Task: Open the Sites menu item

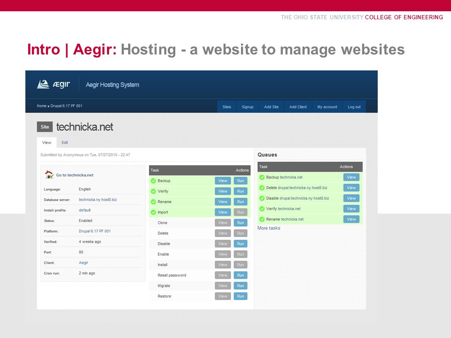Action: pos(226,107)
